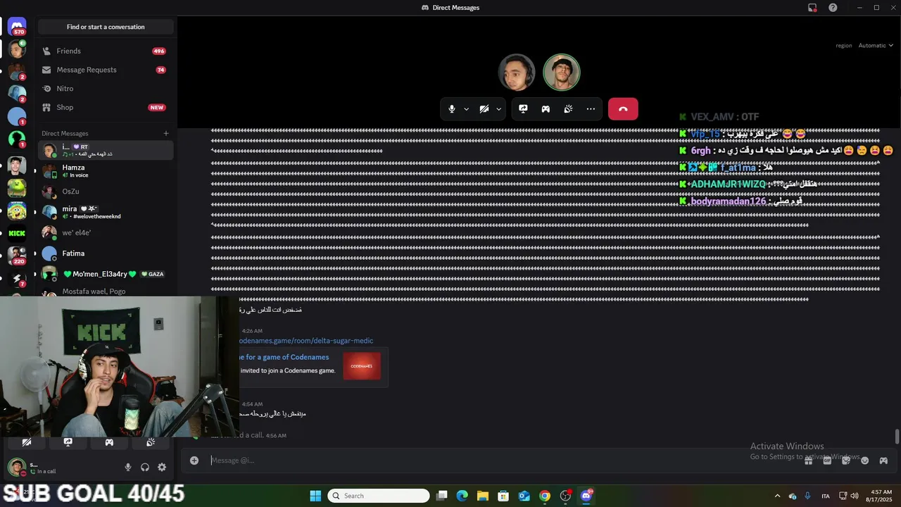Select the KICK server icon

click(x=17, y=233)
